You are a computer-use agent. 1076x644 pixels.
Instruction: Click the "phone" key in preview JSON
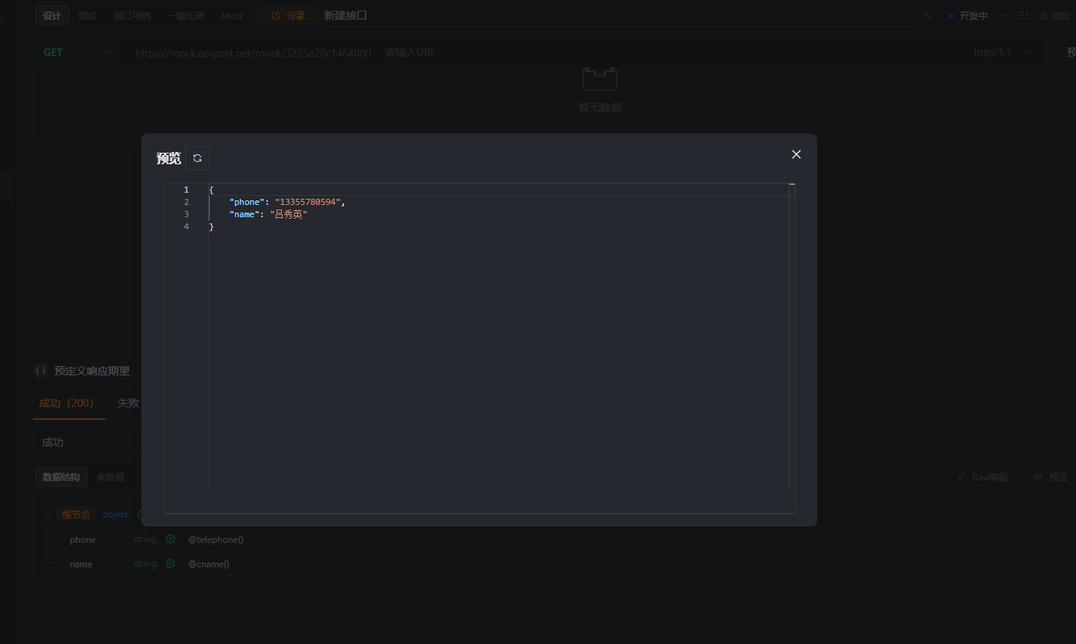pyautogui.click(x=247, y=202)
